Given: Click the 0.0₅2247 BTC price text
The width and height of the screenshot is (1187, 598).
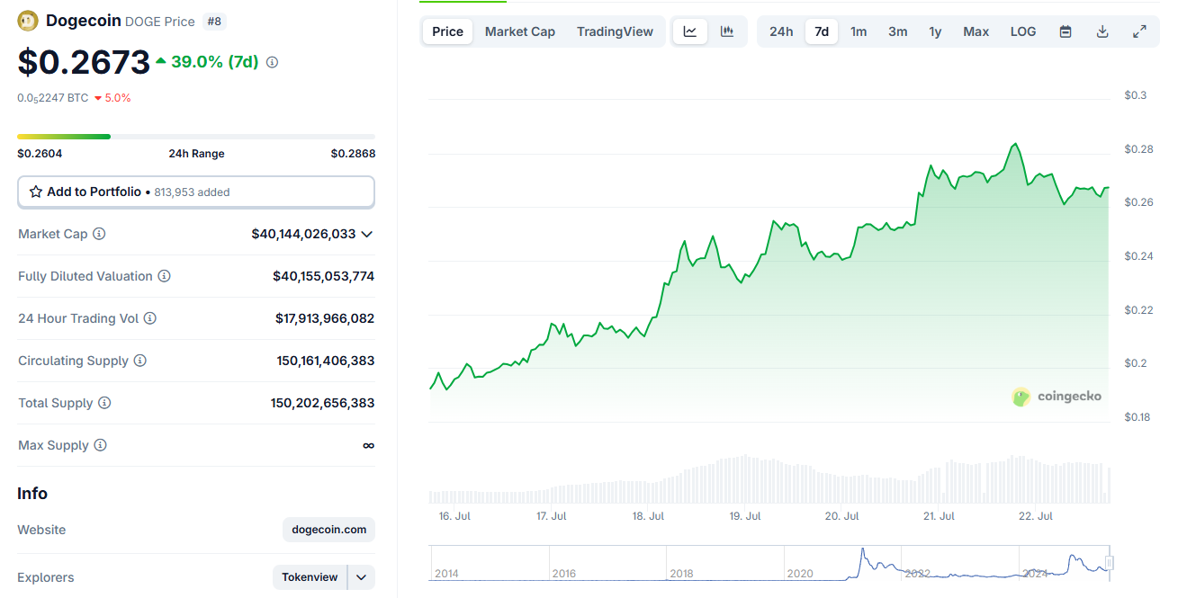Looking at the screenshot, I should coord(53,98).
